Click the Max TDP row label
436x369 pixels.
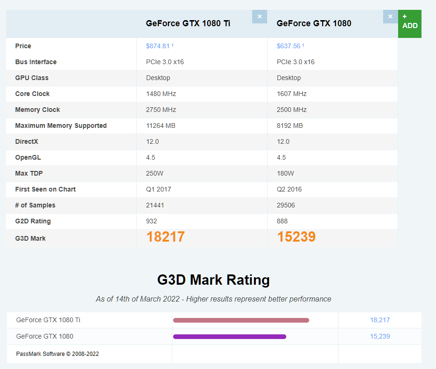29,173
